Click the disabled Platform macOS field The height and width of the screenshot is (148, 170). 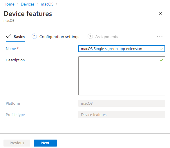click(122, 103)
